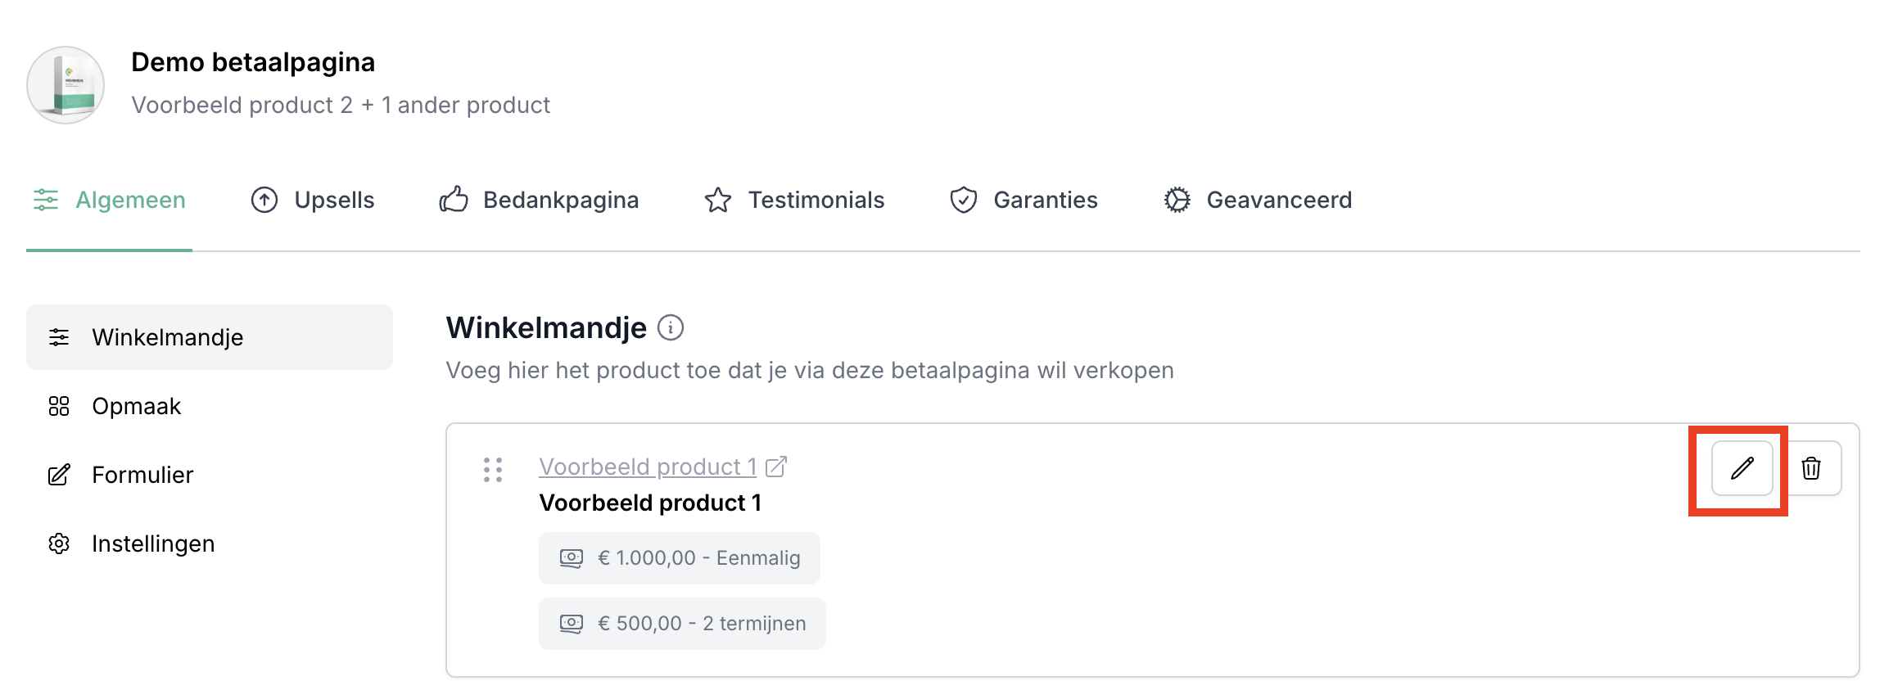Click the trash delete icon for product
Screen dimensions: 1898x699
(x=1811, y=468)
